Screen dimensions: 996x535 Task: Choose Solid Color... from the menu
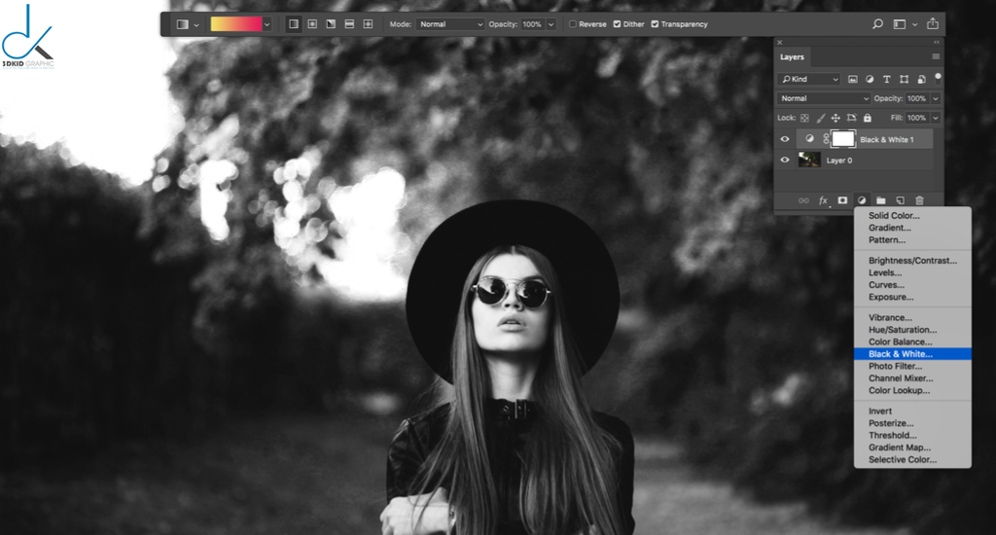pyautogui.click(x=894, y=215)
